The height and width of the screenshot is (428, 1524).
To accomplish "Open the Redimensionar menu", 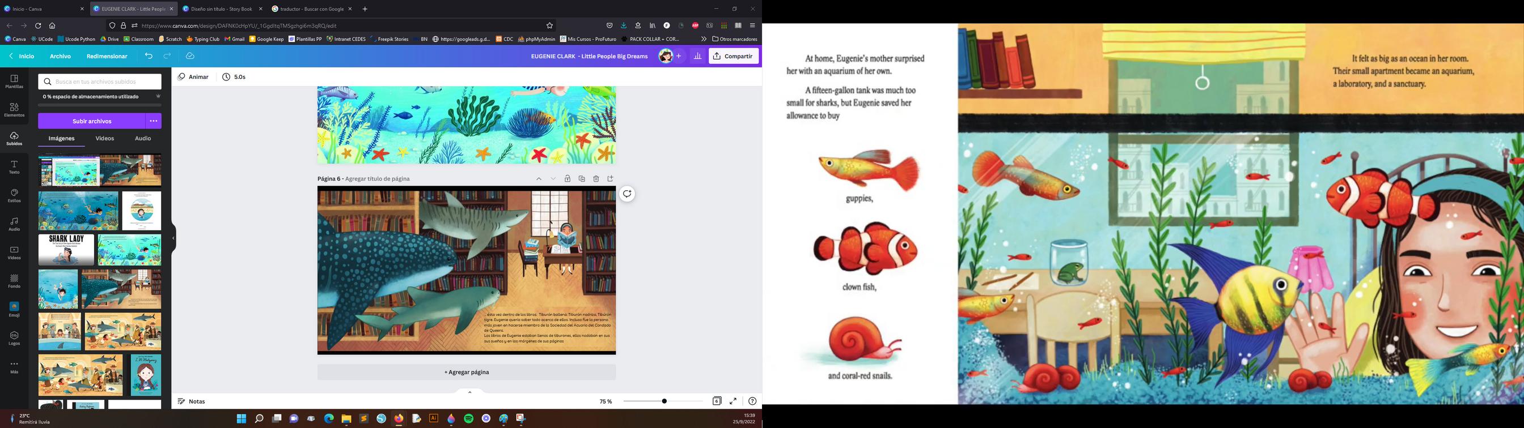I will (x=107, y=56).
